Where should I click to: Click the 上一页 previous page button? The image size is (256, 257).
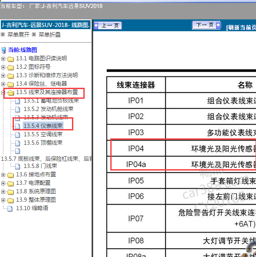point(108,26)
